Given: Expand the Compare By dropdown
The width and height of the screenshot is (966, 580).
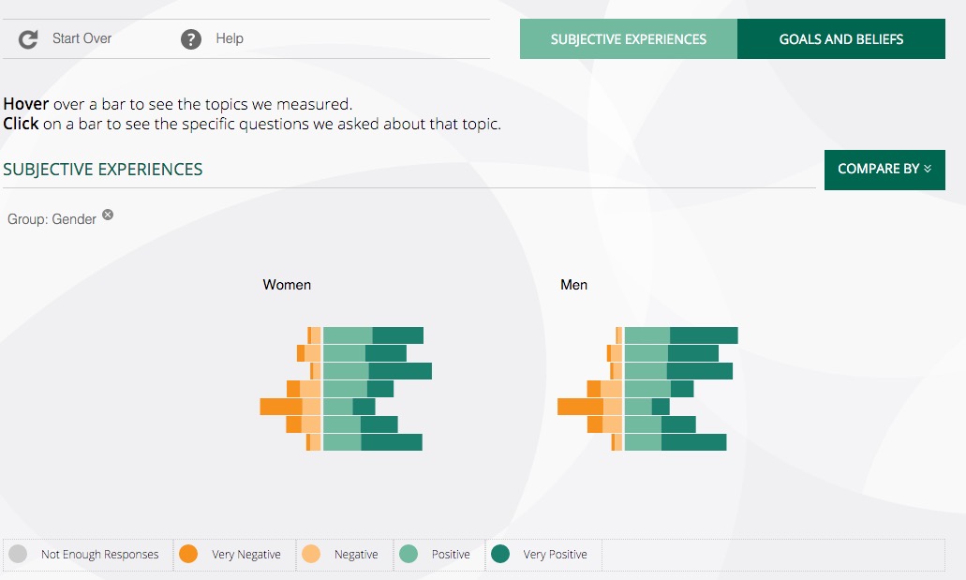Looking at the screenshot, I should [x=884, y=170].
